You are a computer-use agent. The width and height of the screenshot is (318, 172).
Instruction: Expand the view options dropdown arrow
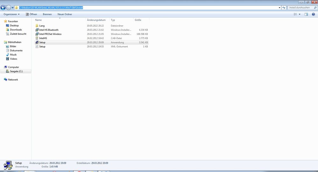[300, 14]
